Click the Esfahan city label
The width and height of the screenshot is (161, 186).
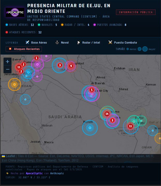click(120, 68)
